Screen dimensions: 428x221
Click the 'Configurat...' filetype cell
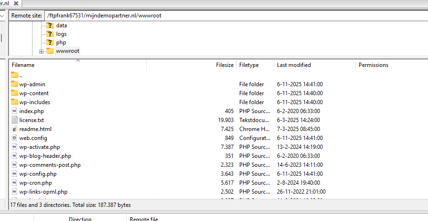tap(255, 138)
